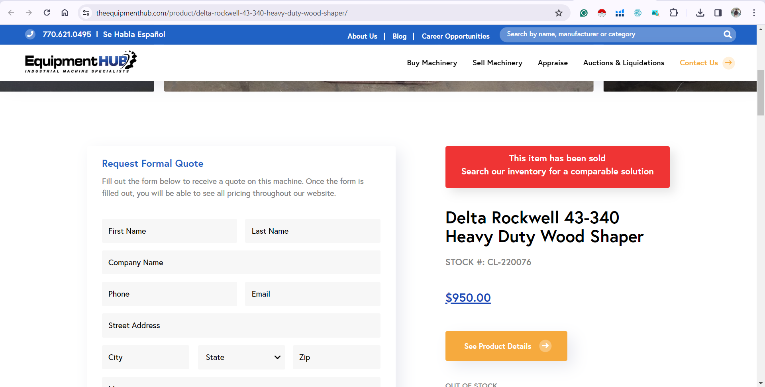Reload the page with refresh icon
This screenshot has width=765, height=387.
pyautogui.click(x=47, y=13)
